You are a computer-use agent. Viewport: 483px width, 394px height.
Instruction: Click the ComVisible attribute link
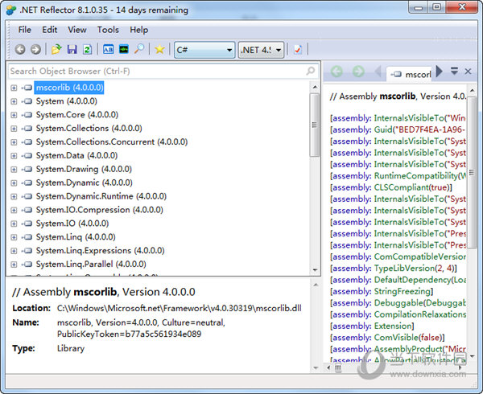coord(396,338)
